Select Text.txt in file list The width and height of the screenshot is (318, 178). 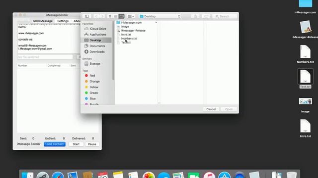click(126, 43)
